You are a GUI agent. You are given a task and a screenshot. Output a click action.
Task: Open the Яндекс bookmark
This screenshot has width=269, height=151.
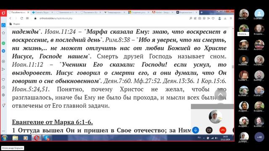tap(15, 24)
